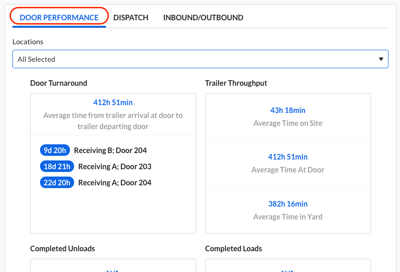Click the Receiving B; Door 204 label
The image size is (400, 272).
110,150
